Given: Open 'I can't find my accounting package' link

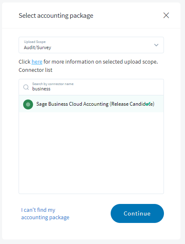Looking at the screenshot, I should coord(45,213).
